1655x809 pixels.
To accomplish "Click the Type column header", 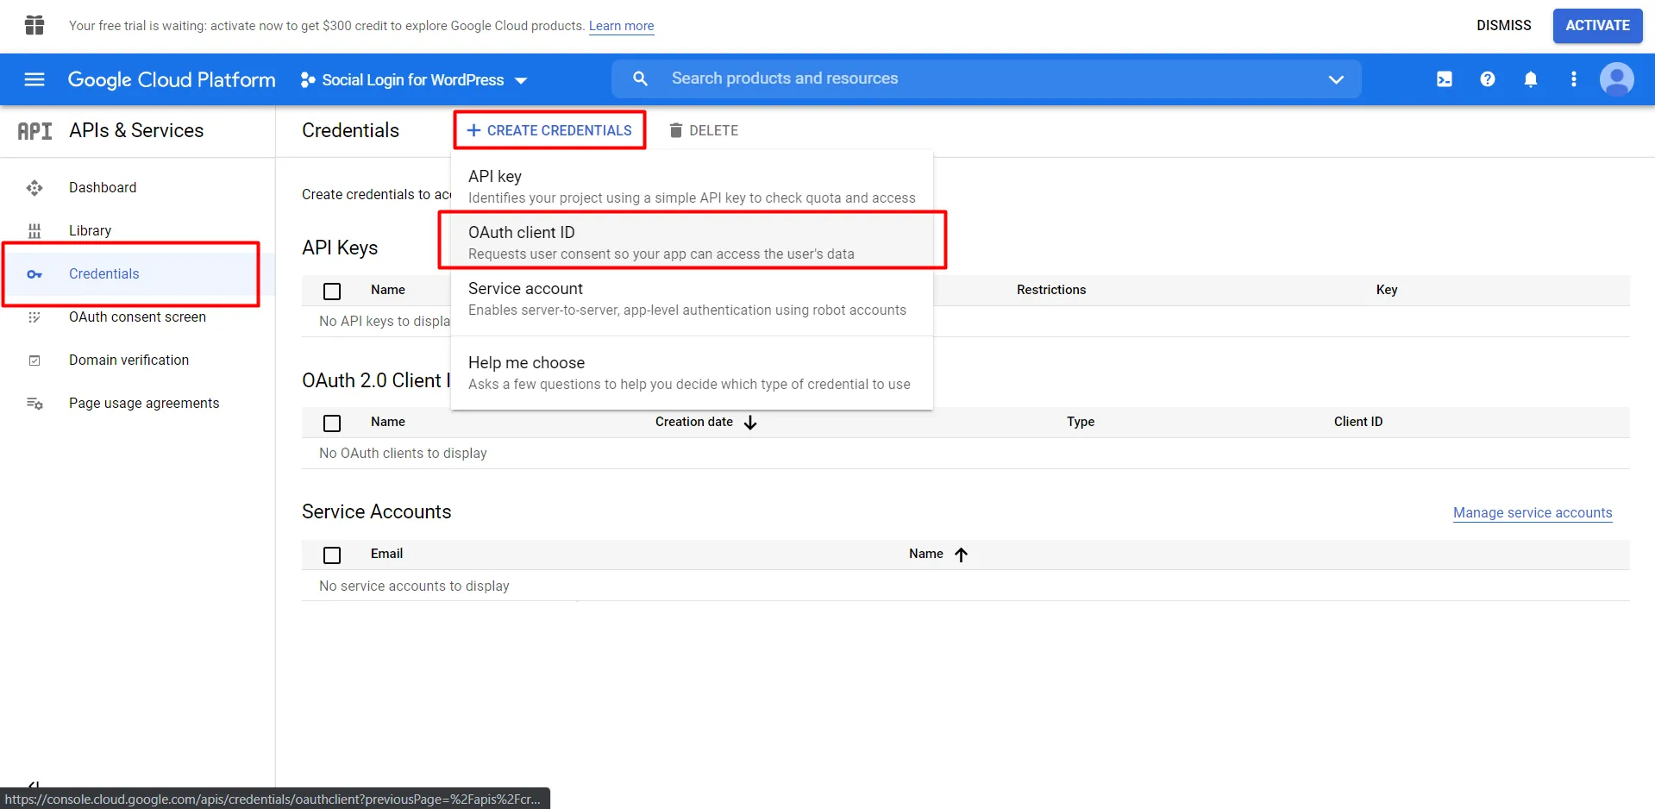I will click(1080, 422).
